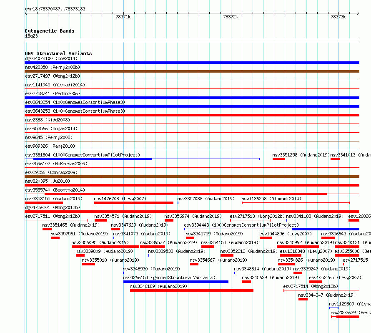Select the esv1052265 (Levy2007) red feature

tap(316, 282)
